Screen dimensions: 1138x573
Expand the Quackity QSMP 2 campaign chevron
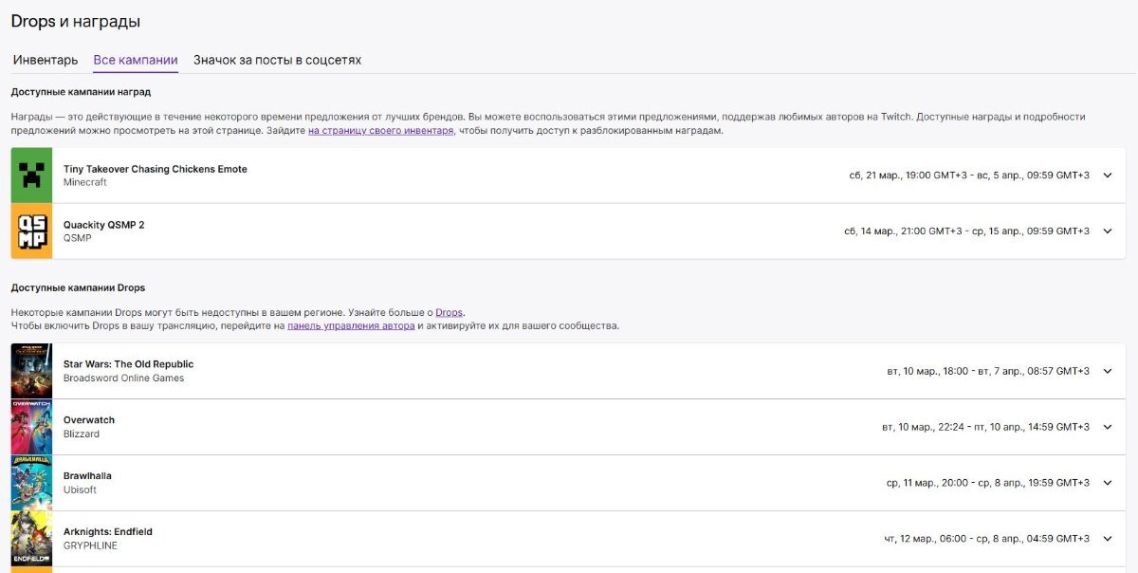click(1107, 231)
